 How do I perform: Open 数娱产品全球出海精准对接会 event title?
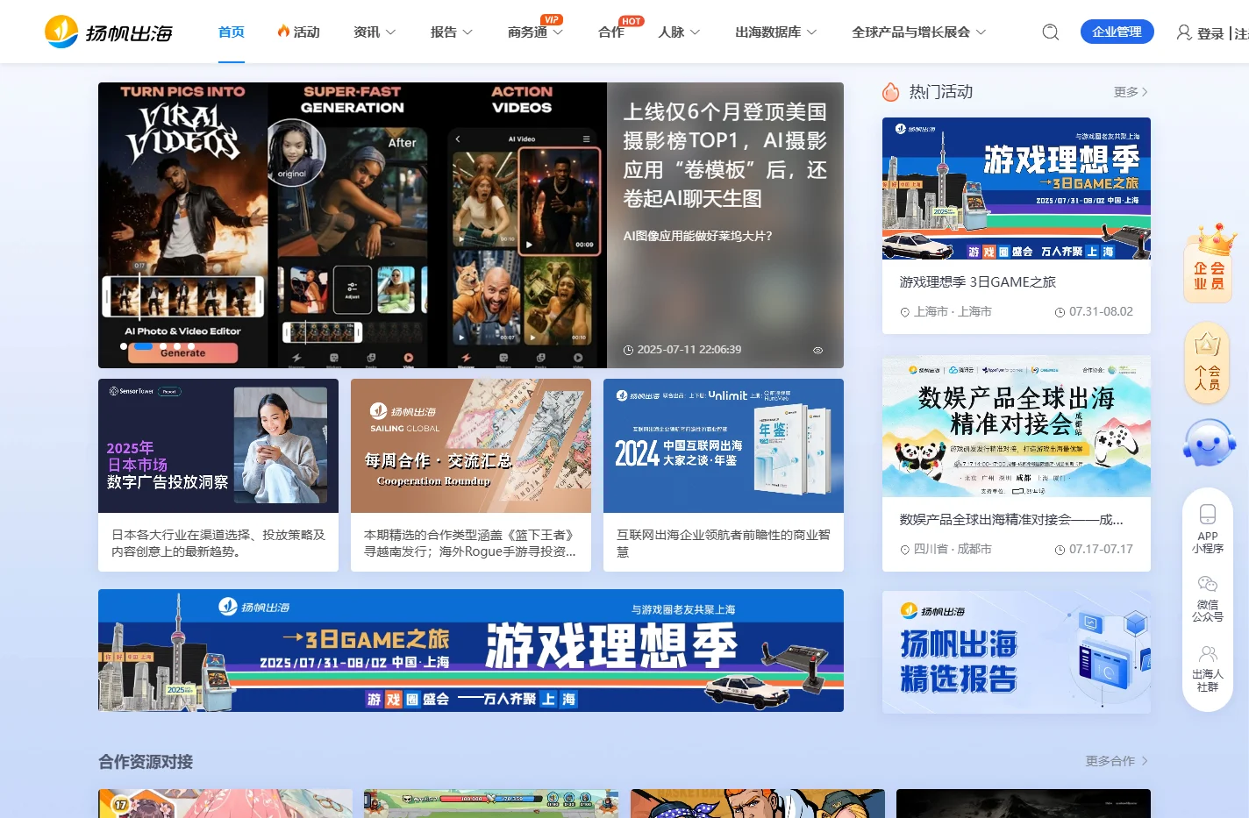(1011, 520)
